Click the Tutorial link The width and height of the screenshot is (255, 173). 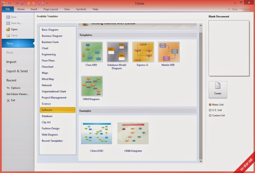coord(247,9)
